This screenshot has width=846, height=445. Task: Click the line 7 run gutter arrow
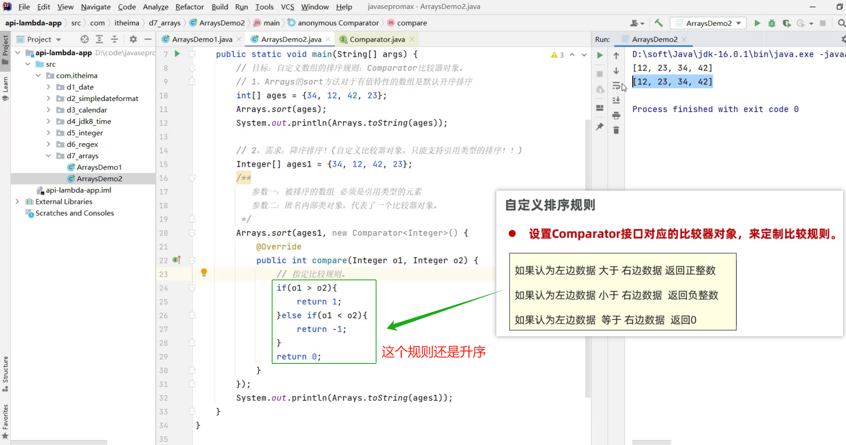coord(177,54)
